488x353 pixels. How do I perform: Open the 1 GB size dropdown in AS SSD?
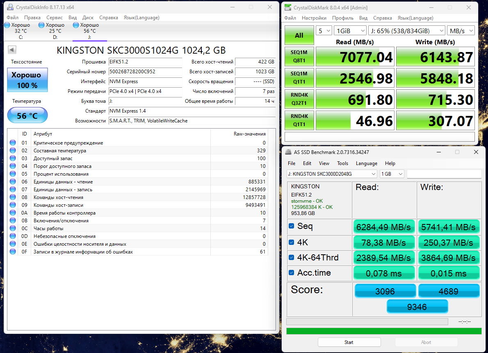point(392,174)
